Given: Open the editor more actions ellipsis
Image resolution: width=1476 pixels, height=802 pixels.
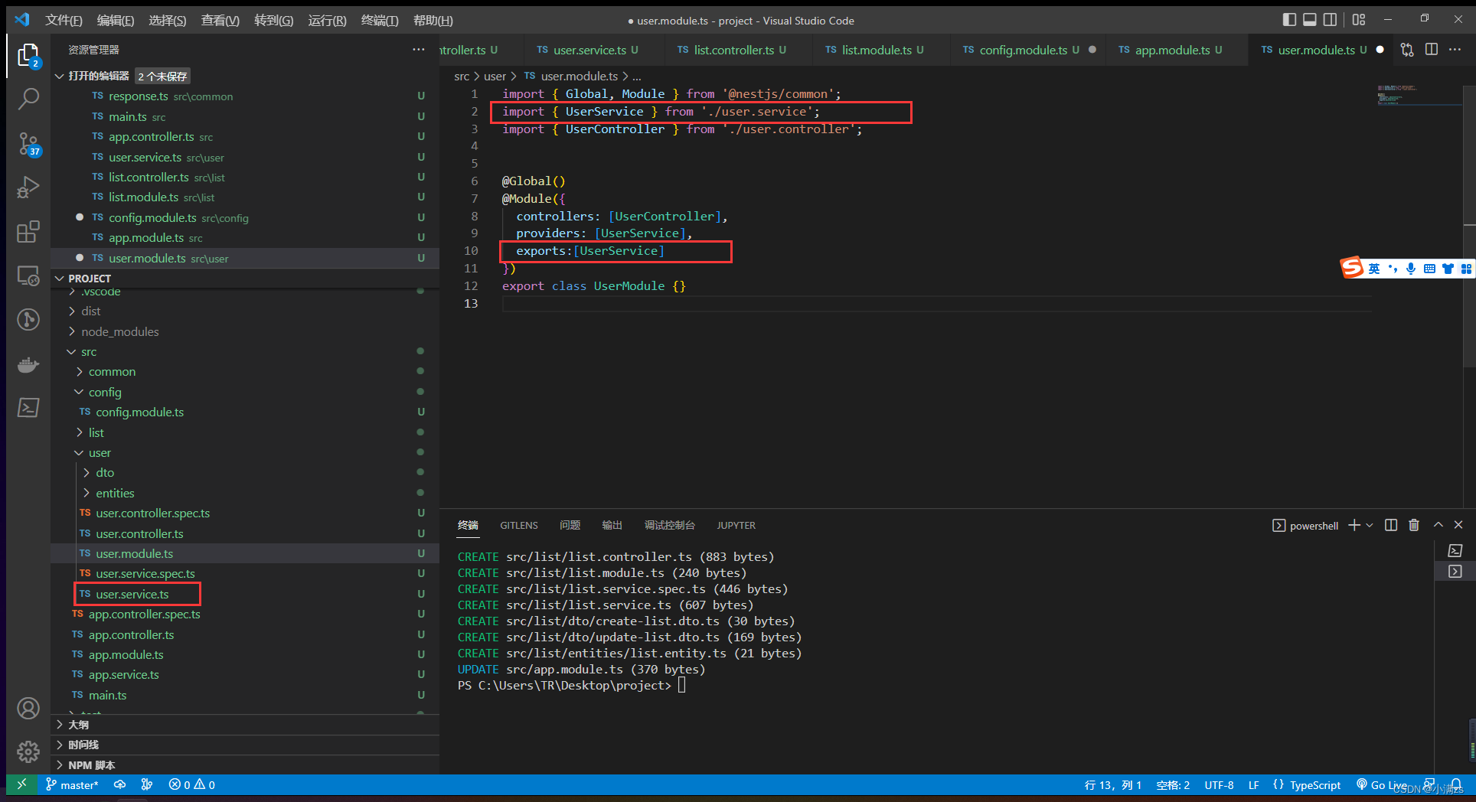Looking at the screenshot, I should click(1455, 50).
